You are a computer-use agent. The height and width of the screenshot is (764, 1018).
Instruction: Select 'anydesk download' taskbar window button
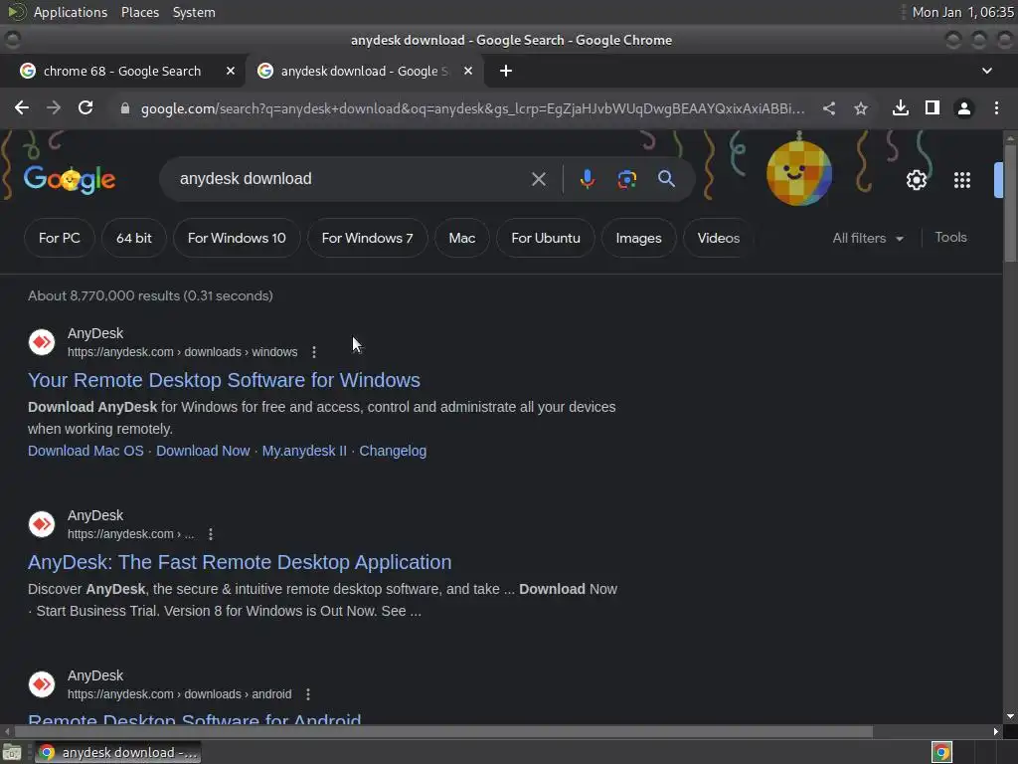(x=117, y=752)
